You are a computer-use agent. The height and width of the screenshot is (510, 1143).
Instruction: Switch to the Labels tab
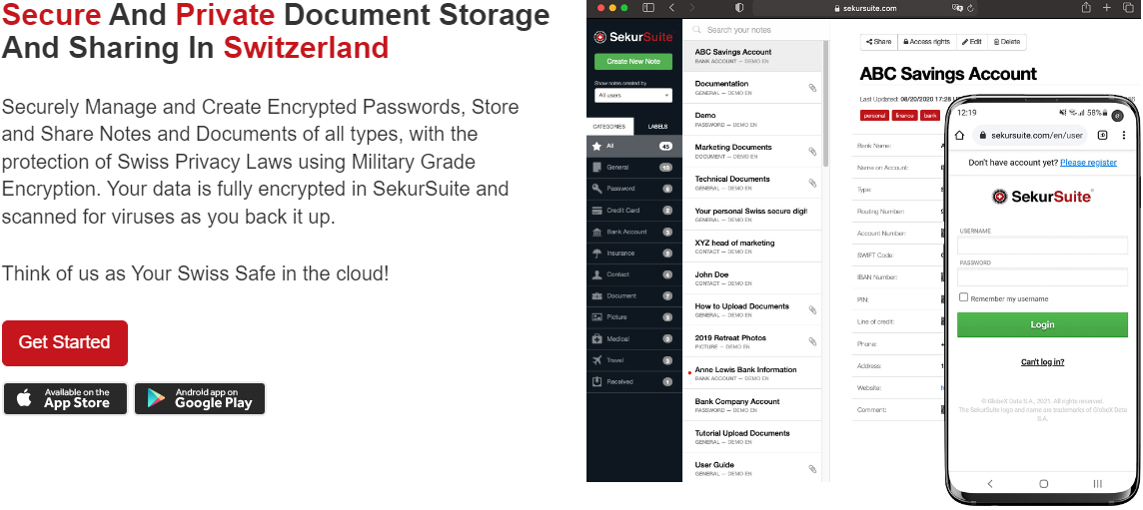(657, 126)
